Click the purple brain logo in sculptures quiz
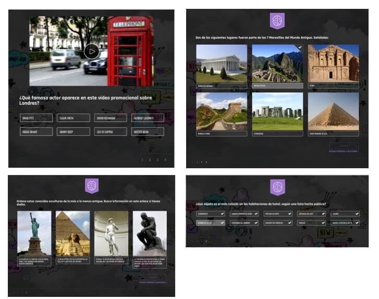This screenshot has height=299, width=379. 92,186
